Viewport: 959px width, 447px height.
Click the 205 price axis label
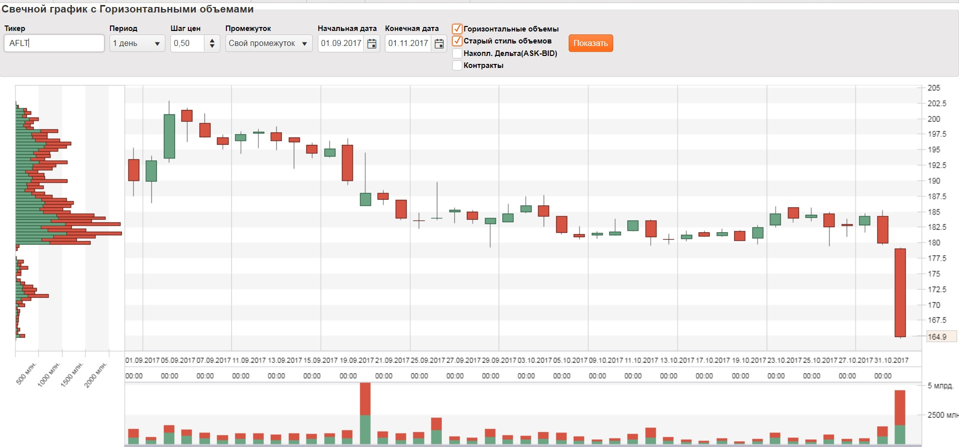[934, 88]
